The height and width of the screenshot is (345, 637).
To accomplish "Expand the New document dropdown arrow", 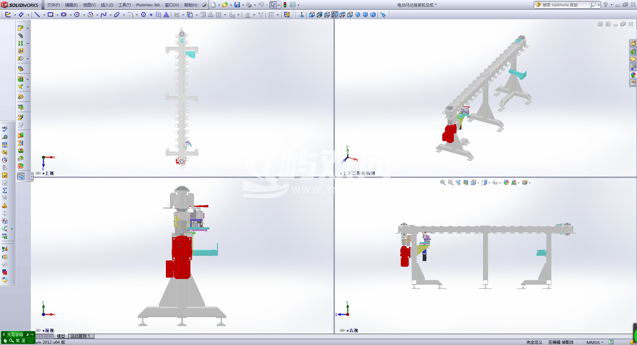I will pos(219,5).
